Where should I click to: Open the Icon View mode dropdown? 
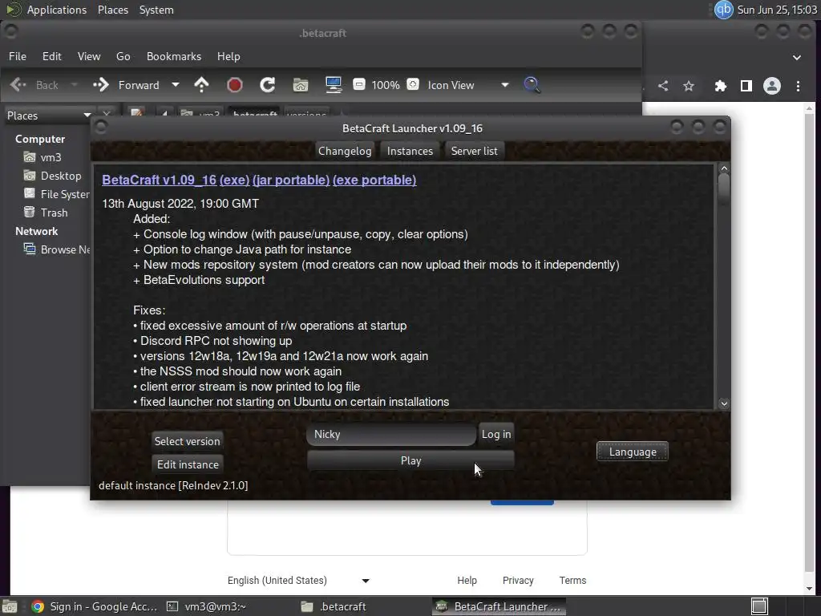click(x=467, y=85)
